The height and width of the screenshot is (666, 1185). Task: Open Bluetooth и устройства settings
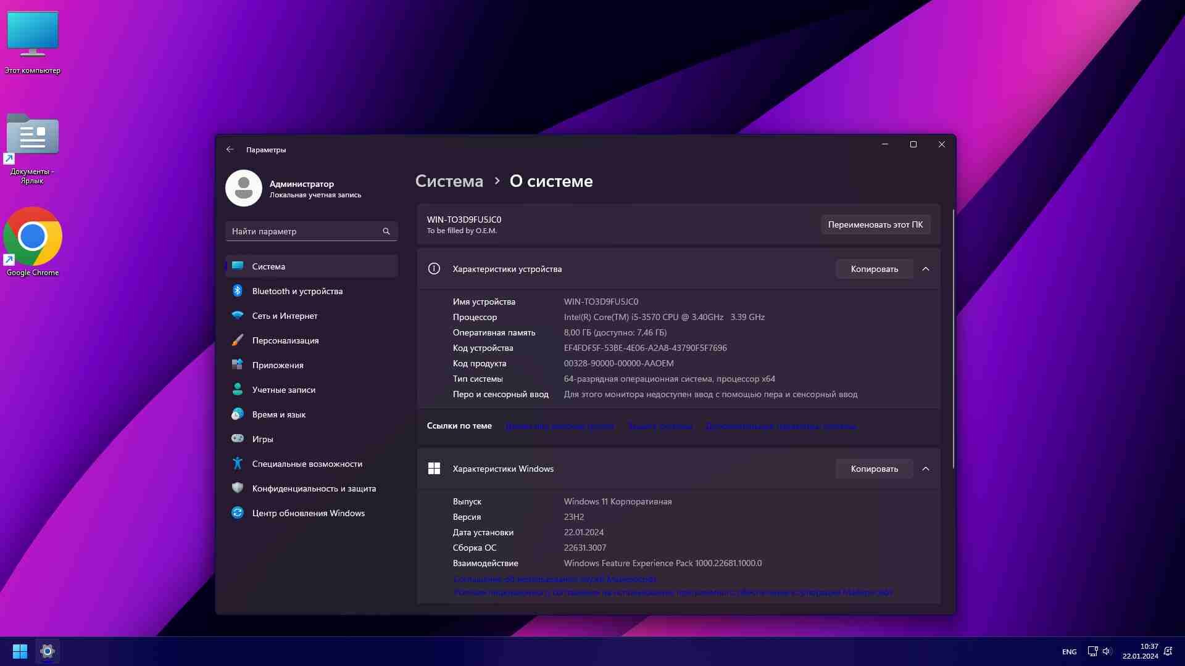[x=312, y=291]
